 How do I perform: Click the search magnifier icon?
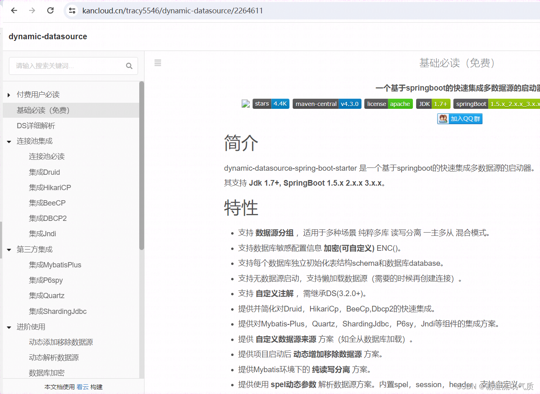129,66
